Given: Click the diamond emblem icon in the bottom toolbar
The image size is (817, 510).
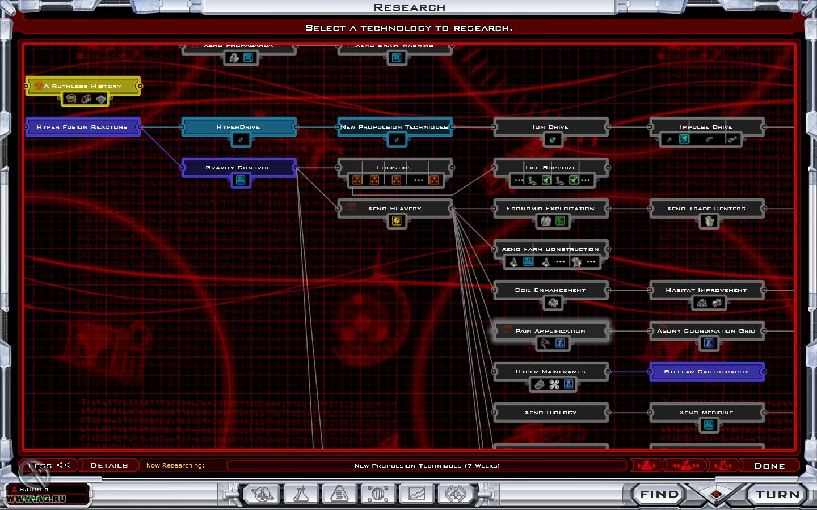Looking at the screenshot, I should (x=455, y=494).
